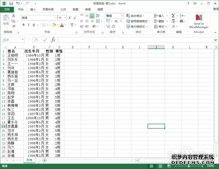Increase the font size
This screenshot has height=169, width=219.
coord(70,18)
